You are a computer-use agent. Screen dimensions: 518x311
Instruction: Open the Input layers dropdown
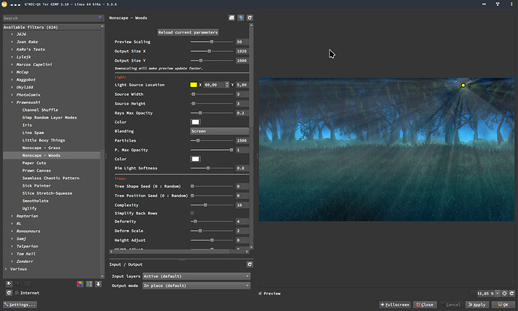196,276
